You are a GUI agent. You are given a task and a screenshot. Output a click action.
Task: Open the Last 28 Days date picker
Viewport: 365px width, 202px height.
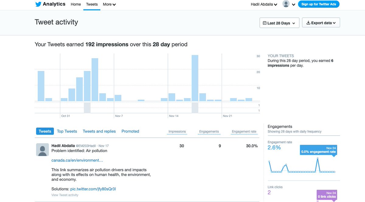[x=279, y=23]
